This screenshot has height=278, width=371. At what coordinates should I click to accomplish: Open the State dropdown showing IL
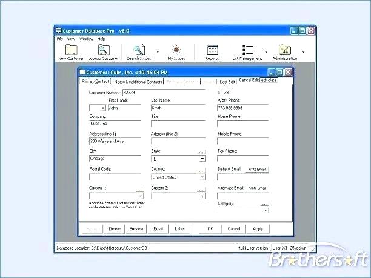[202, 159]
